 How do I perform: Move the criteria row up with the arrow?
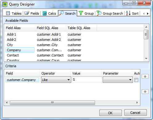point(145,76)
